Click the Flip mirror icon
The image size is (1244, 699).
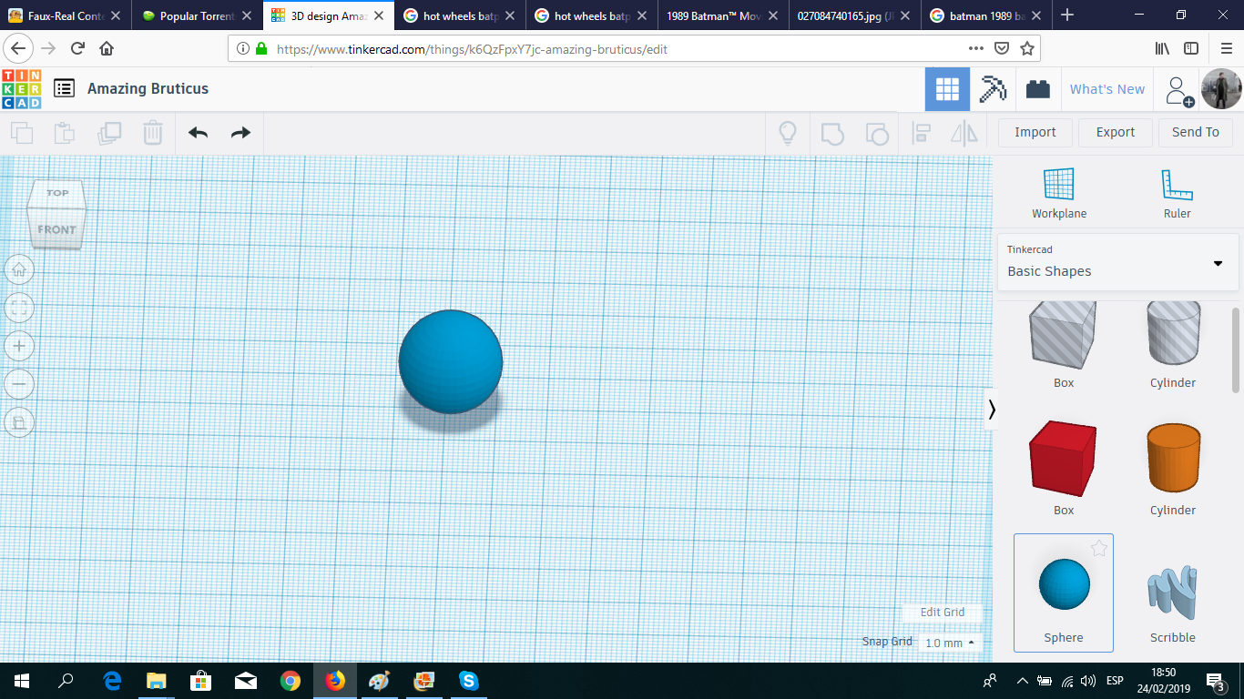[964, 133]
